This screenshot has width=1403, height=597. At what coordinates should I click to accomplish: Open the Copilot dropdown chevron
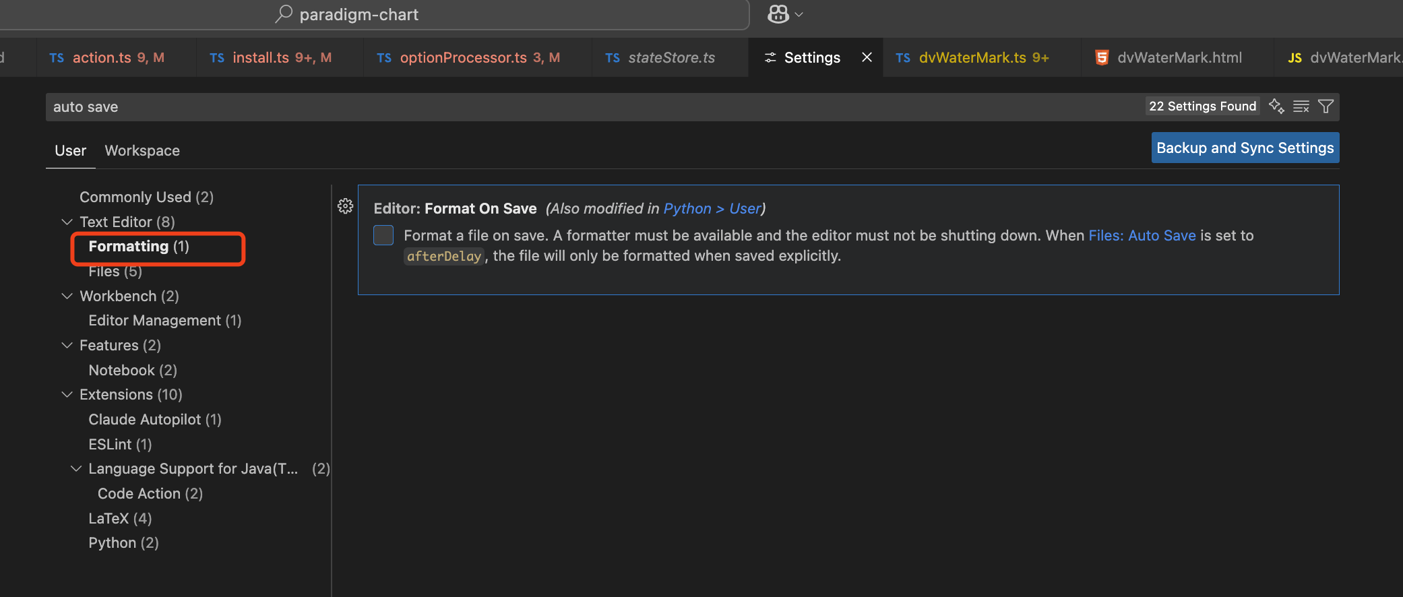coord(799,15)
